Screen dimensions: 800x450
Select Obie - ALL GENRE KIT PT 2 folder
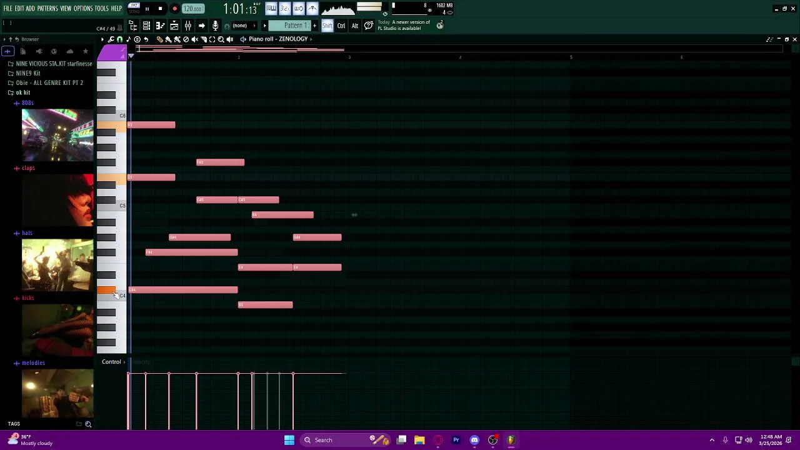pos(49,83)
